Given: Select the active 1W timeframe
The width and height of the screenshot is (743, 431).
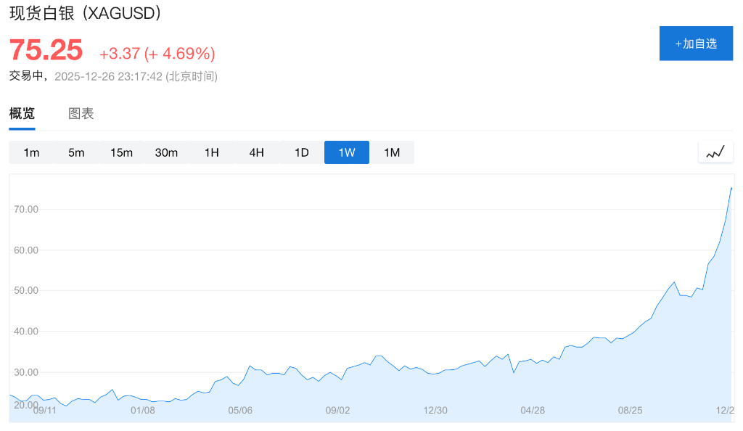Looking at the screenshot, I should point(347,152).
